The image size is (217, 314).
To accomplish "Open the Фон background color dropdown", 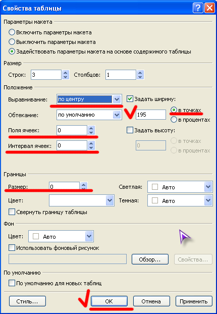I will [89, 236].
